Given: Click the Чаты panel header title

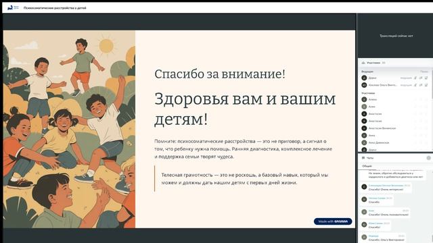Looking at the screenshot, I should click(x=370, y=158).
